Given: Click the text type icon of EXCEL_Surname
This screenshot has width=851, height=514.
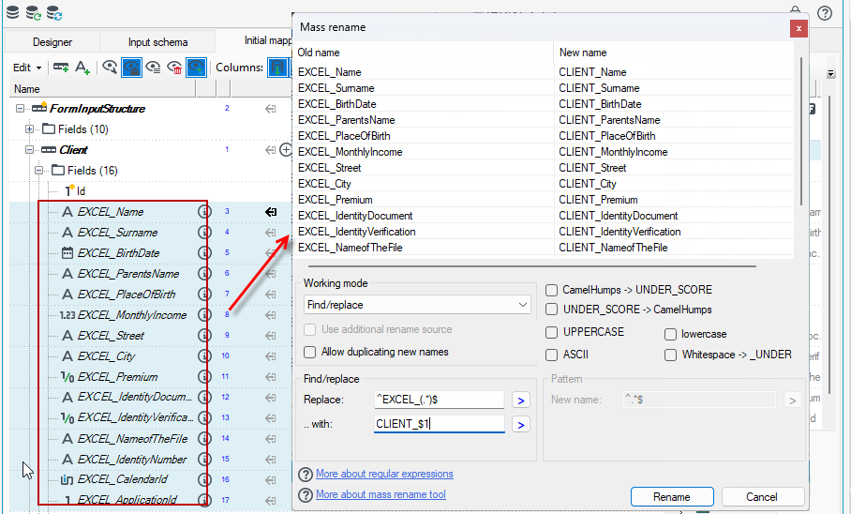Looking at the screenshot, I should click(x=67, y=232).
